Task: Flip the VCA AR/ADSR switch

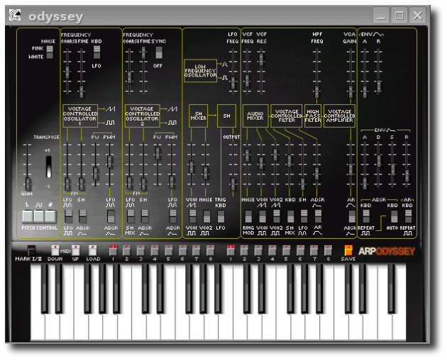Action: pos(352,217)
